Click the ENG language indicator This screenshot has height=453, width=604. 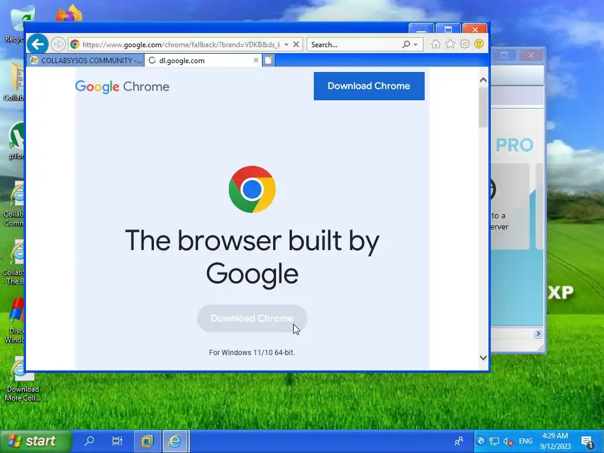click(526, 441)
